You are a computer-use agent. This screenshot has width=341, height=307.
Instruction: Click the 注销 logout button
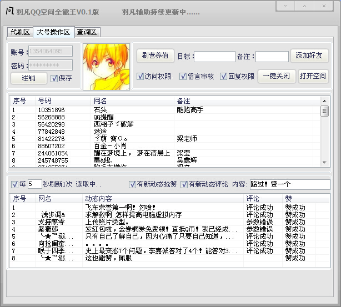29,78
